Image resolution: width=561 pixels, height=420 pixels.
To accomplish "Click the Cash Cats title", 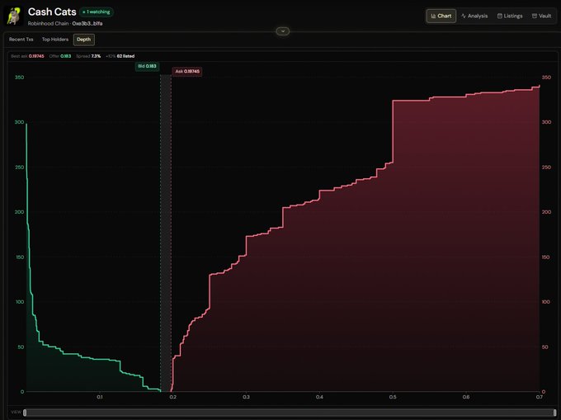I will tap(52, 12).
